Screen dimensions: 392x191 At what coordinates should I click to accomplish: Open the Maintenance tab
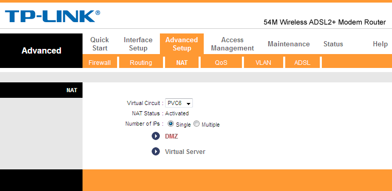click(x=289, y=44)
